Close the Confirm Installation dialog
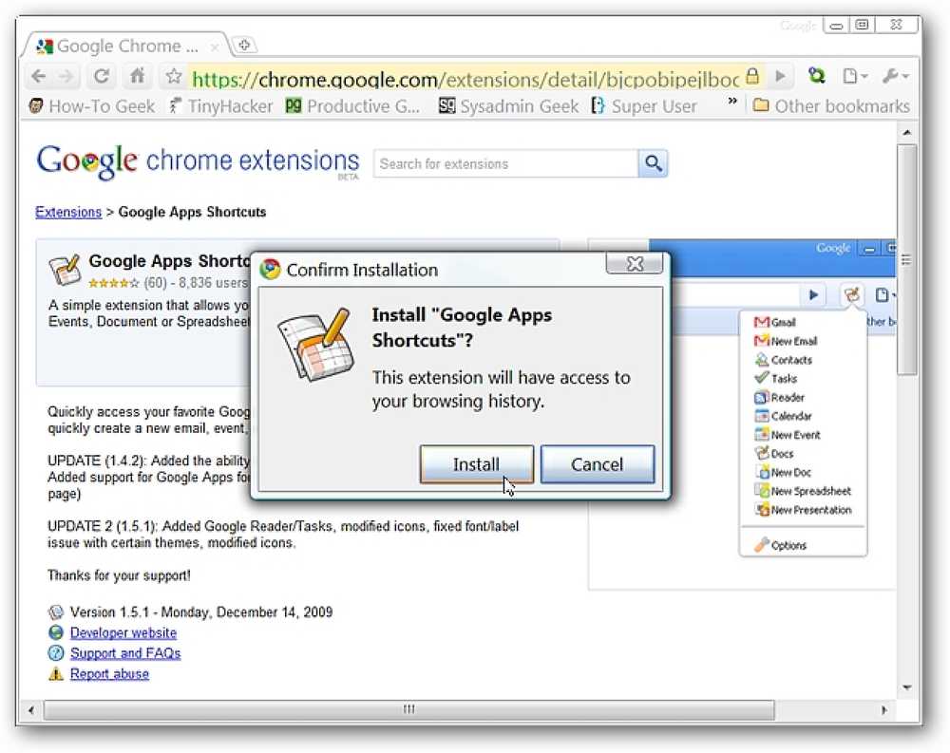950x753 pixels. click(x=635, y=264)
